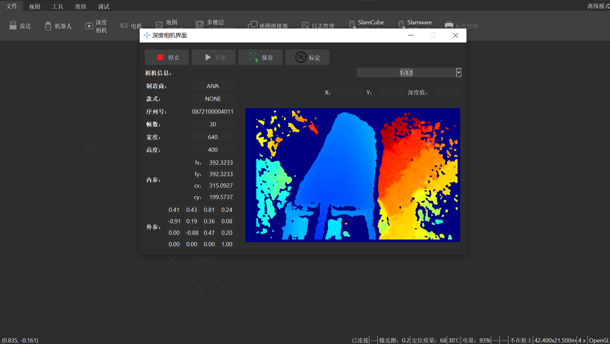Click the depth image preview area
The image size is (610, 344).
click(352, 175)
